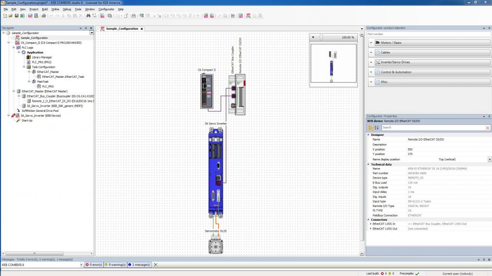The width and height of the screenshot is (492, 276).
Task: Open the Online menu
Action: point(55,9)
